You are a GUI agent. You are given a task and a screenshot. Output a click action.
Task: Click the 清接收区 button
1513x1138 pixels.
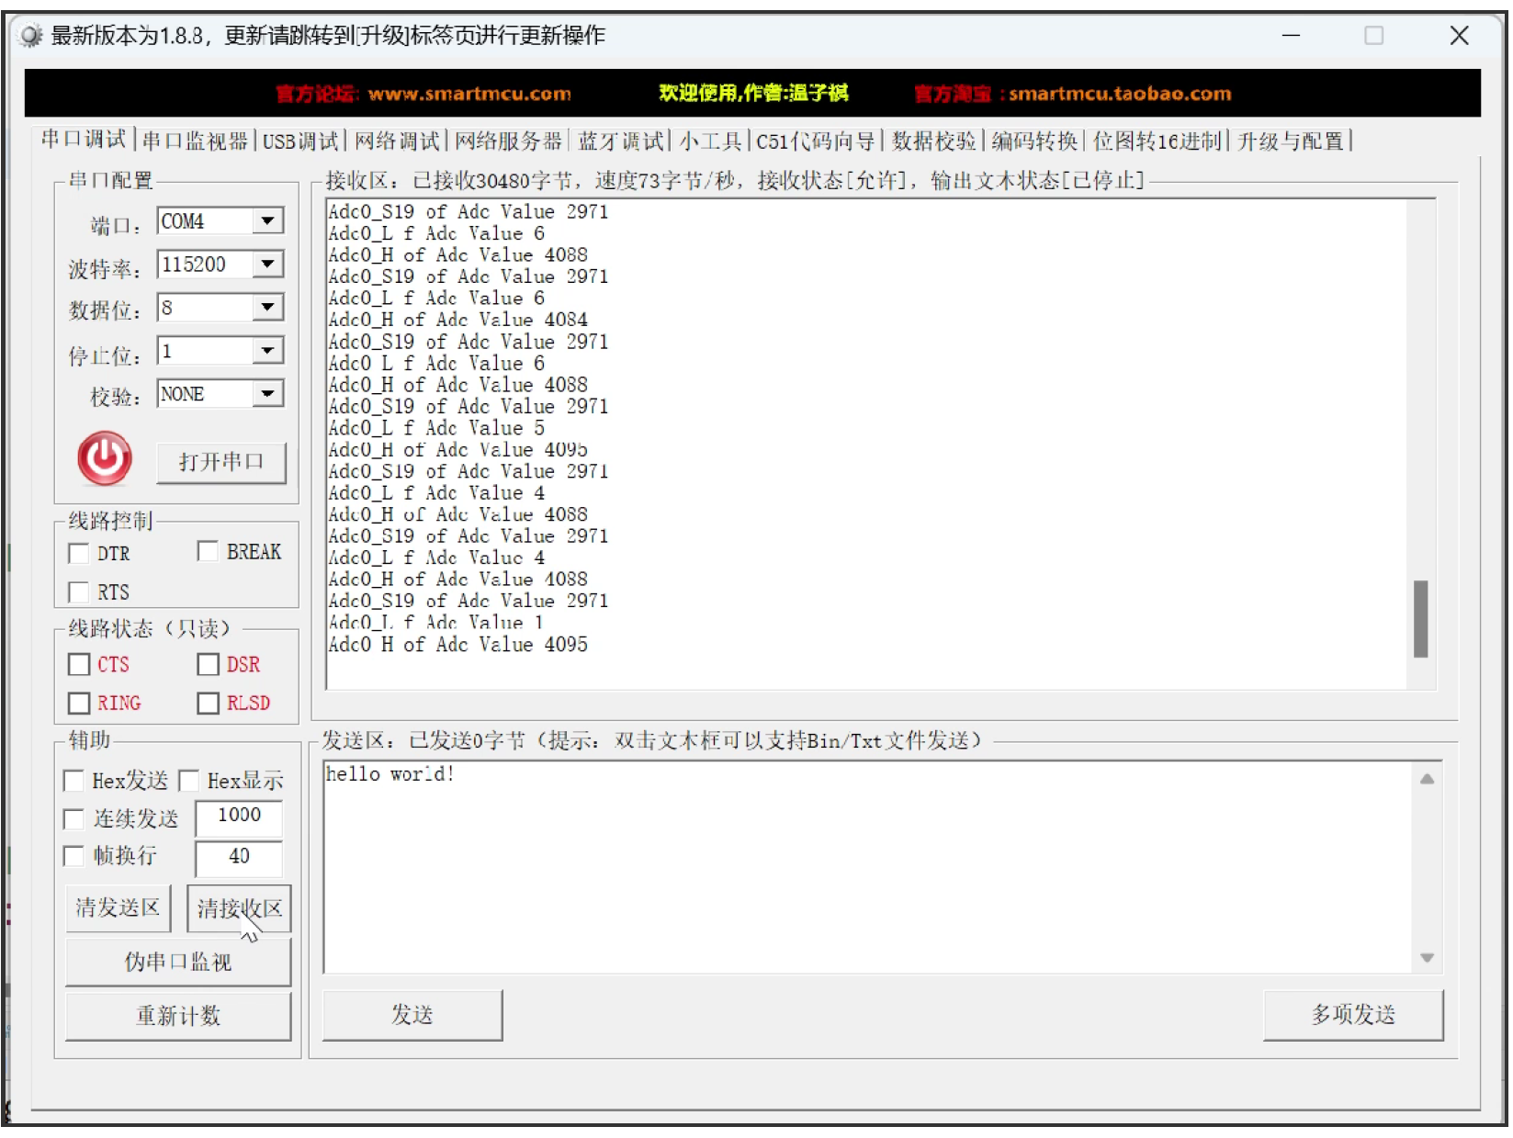click(239, 908)
